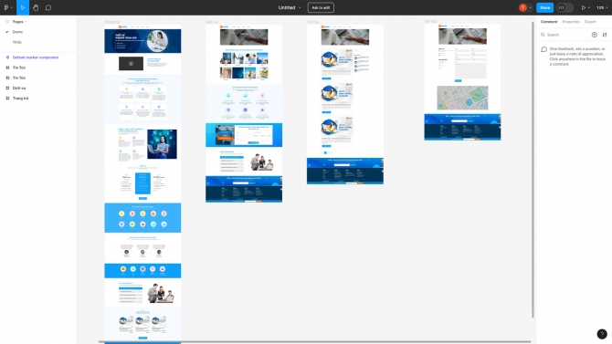Open the 13% zoom dropdown

point(601,7)
